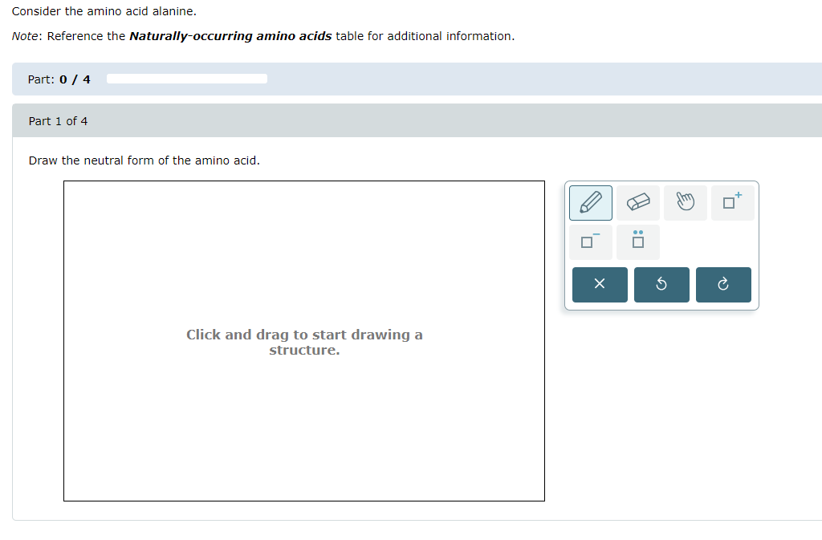Select the add positive charge tool
The image size is (822, 540).
732,203
